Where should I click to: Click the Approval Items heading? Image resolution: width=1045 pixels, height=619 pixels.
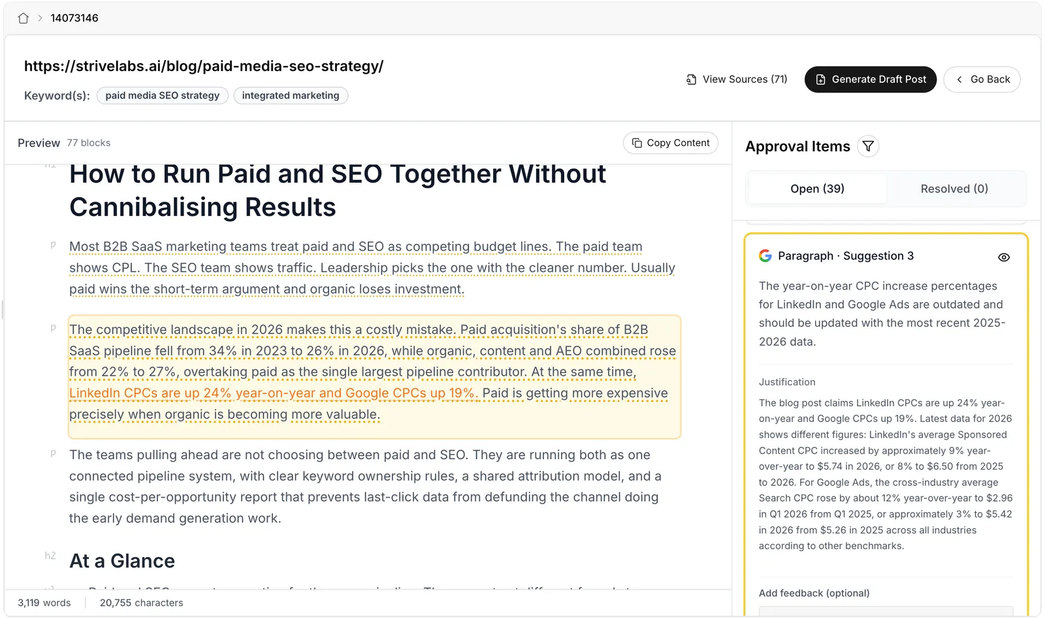(x=797, y=147)
